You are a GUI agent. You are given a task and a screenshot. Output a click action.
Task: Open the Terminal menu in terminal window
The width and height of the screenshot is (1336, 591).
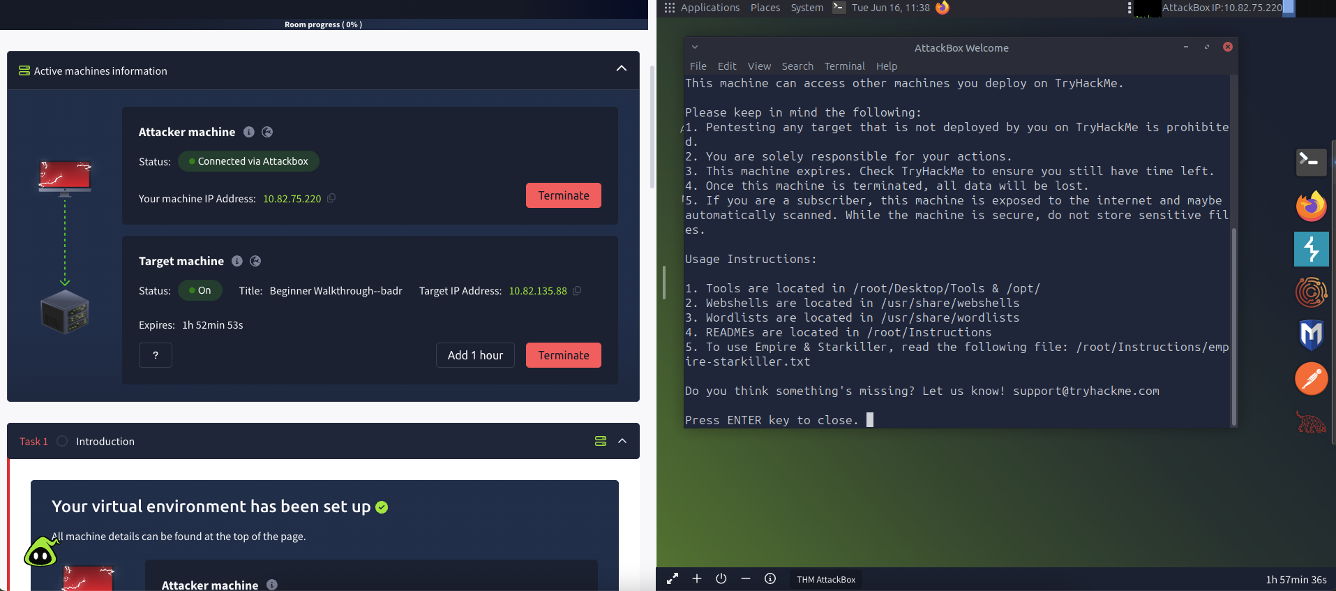[x=845, y=66]
